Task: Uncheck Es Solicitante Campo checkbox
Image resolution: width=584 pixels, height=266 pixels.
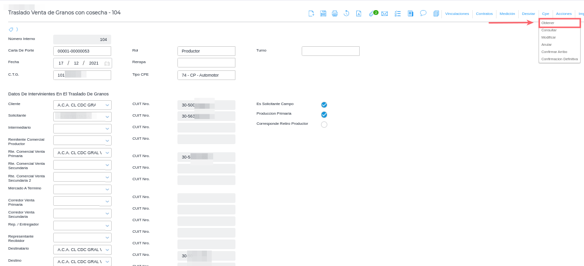Action: coord(324,105)
